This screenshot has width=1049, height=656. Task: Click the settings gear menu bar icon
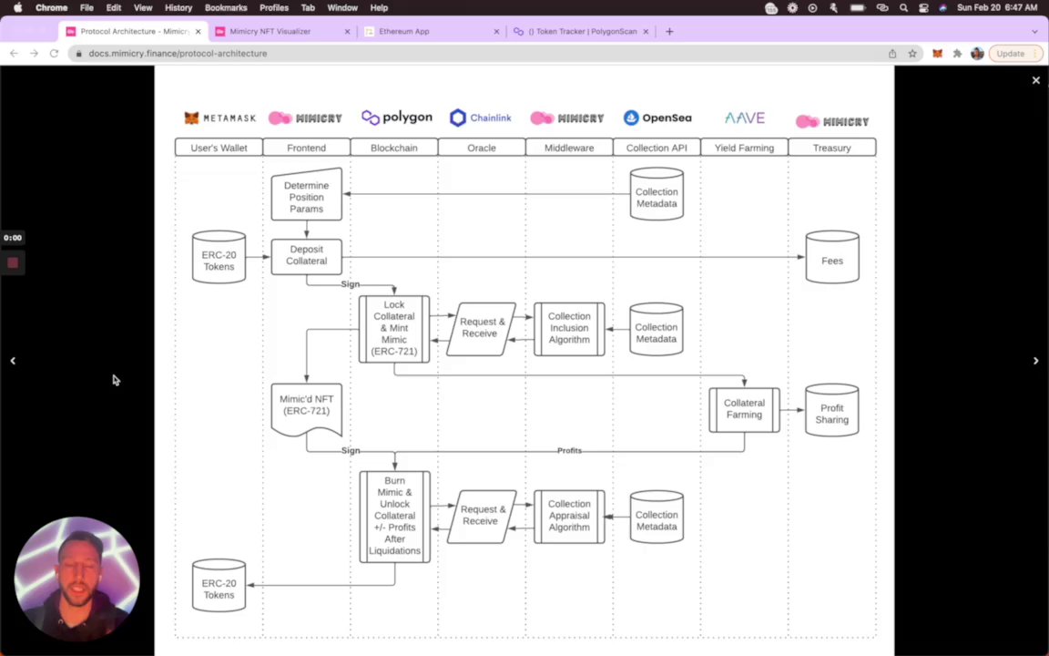tap(792, 8)
